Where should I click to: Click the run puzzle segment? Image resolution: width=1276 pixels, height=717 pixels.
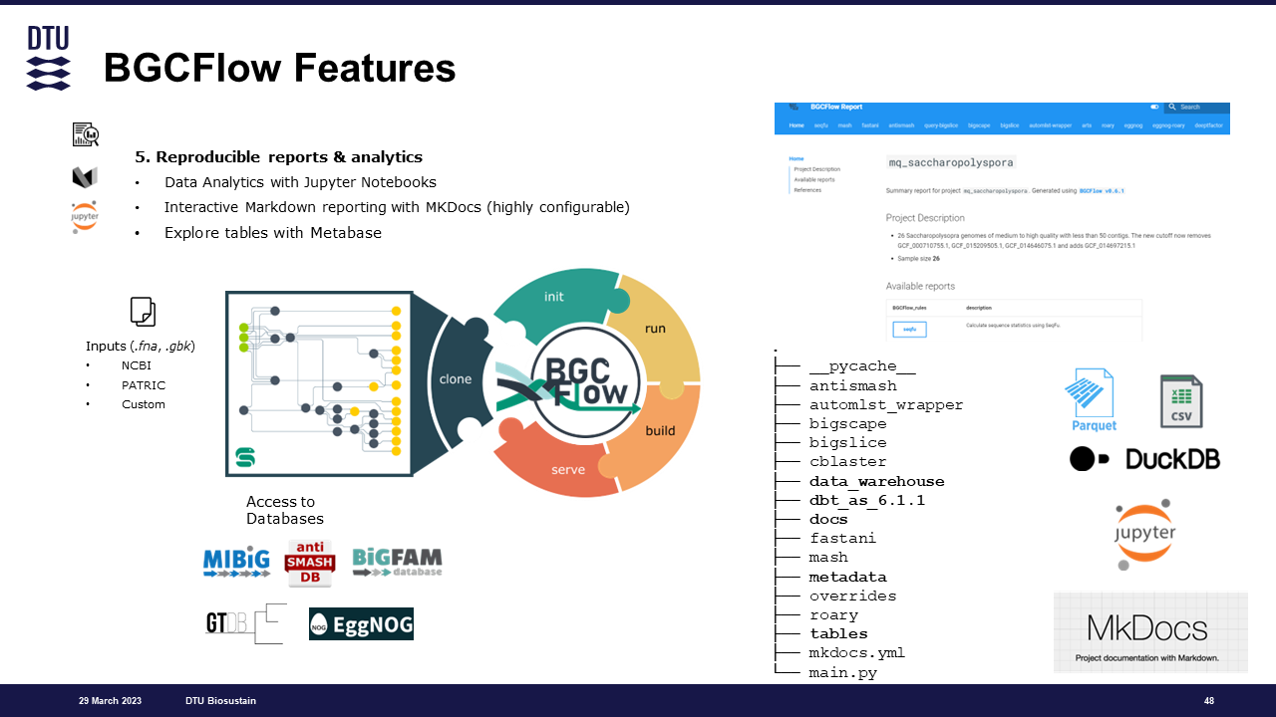655,329
